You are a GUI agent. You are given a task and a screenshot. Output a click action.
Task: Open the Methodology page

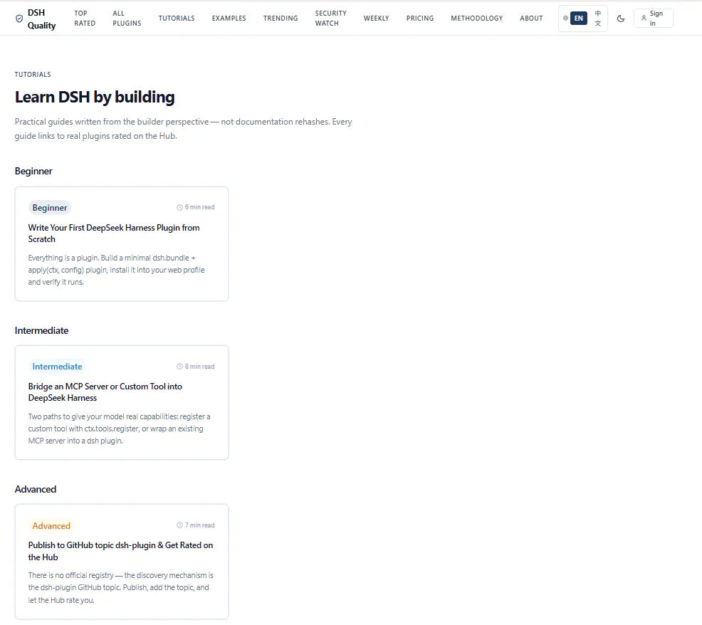pos(477,19)
